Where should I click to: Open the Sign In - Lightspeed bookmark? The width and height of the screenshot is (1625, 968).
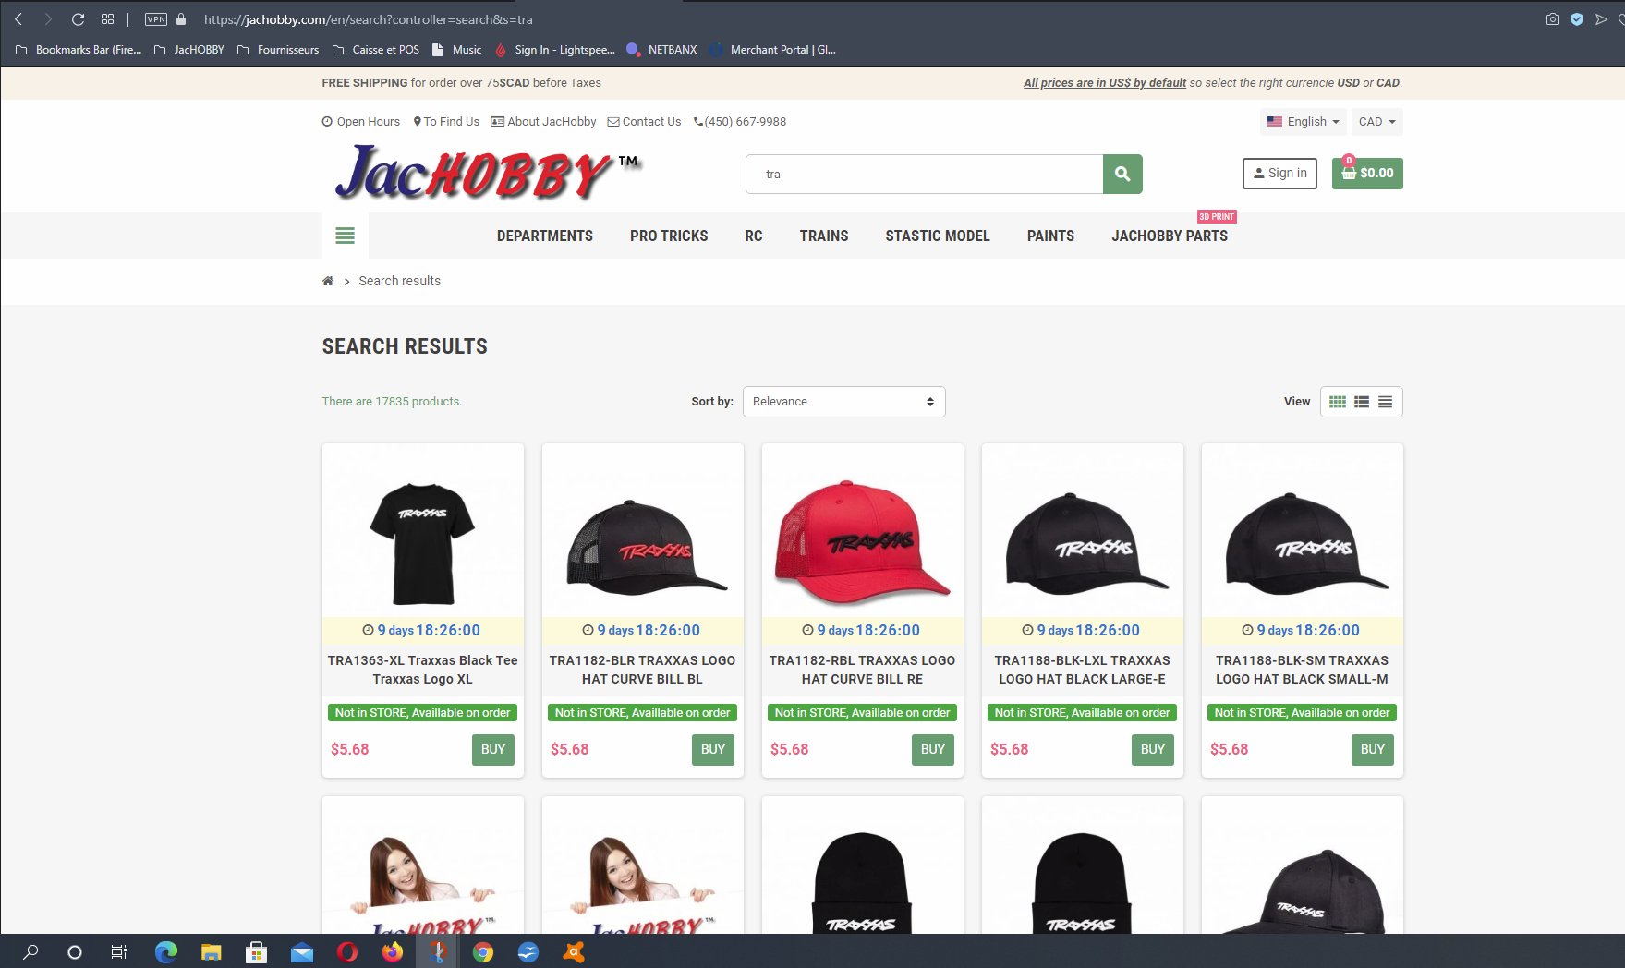pyautogui.click(x=555, y=50)
